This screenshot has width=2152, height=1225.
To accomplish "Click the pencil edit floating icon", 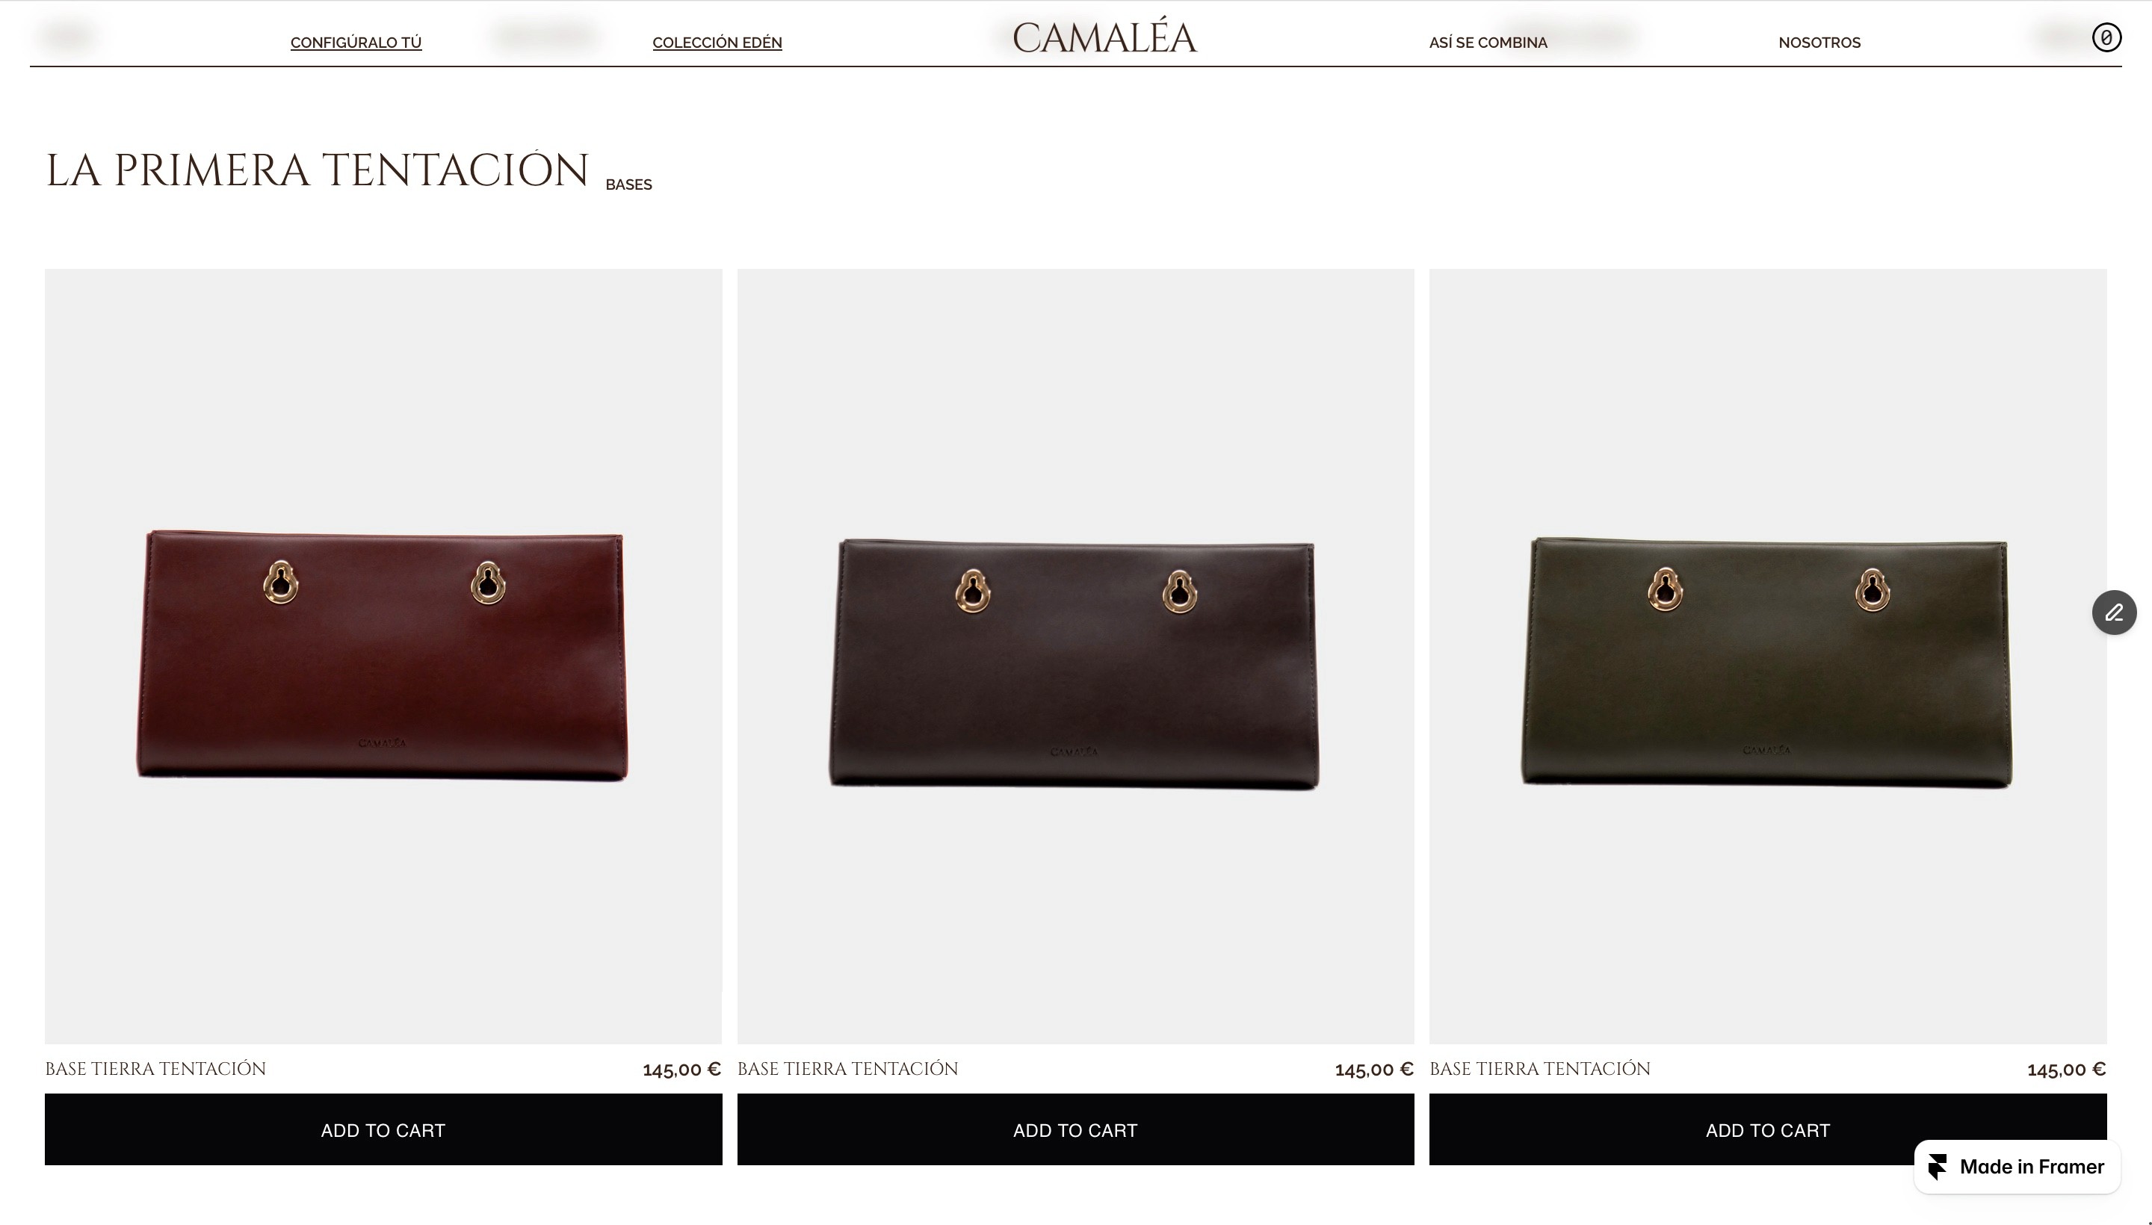I will point(2113,612).
